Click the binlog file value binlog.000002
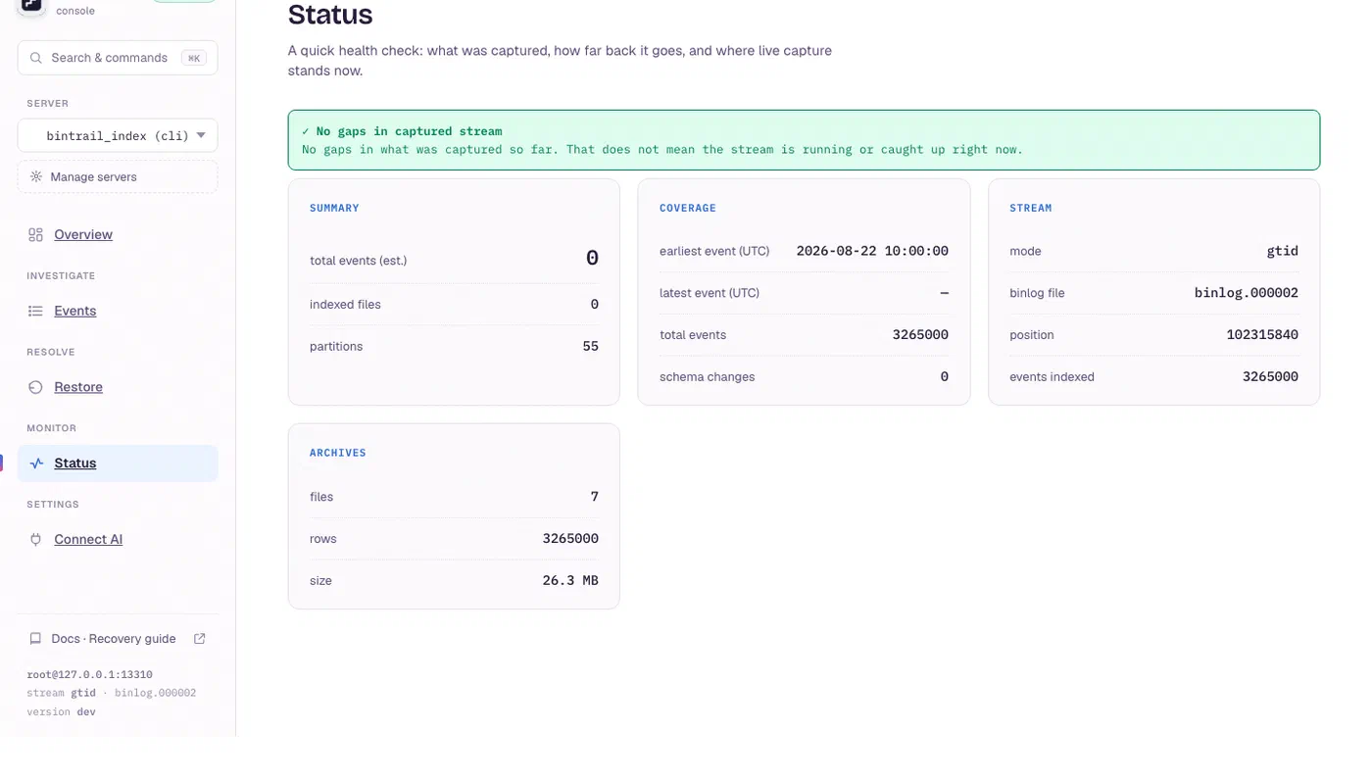The height and width of the screenshot is (781, 1372). coord(1247,293)
